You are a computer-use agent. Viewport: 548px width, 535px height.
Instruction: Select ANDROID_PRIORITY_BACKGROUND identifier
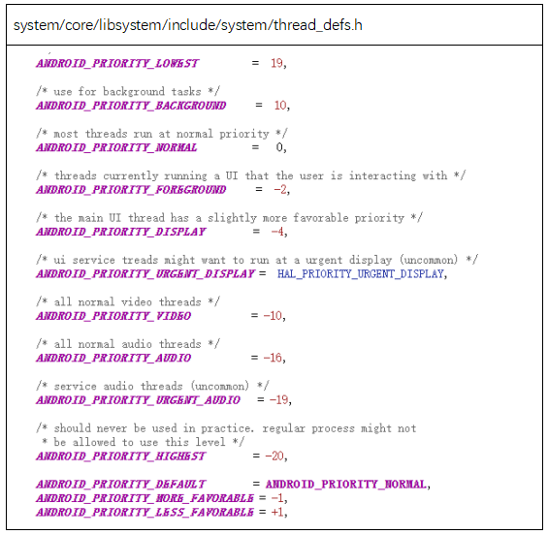coord(131,106)
